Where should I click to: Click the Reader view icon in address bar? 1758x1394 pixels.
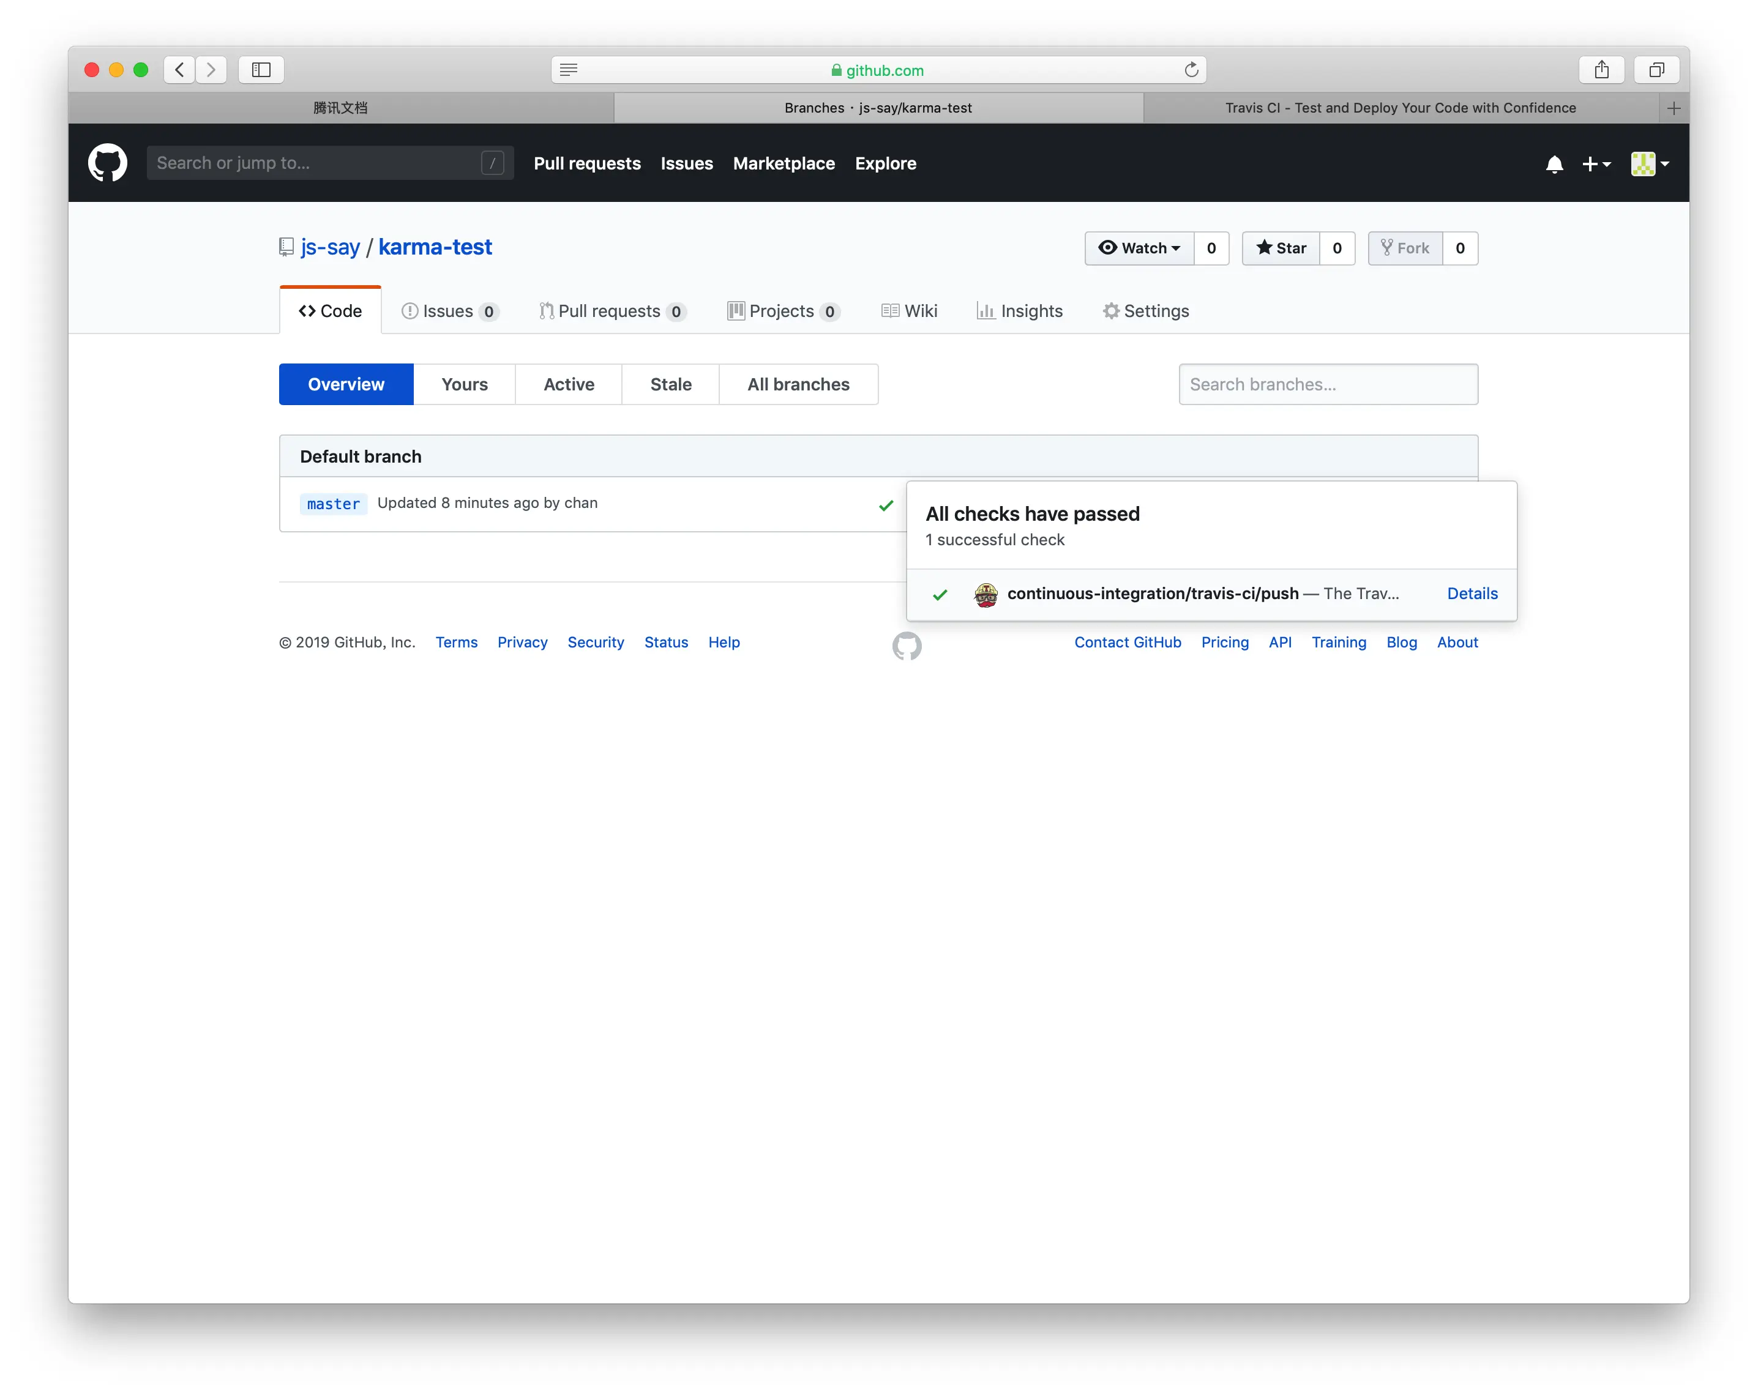tap(569, 70)
